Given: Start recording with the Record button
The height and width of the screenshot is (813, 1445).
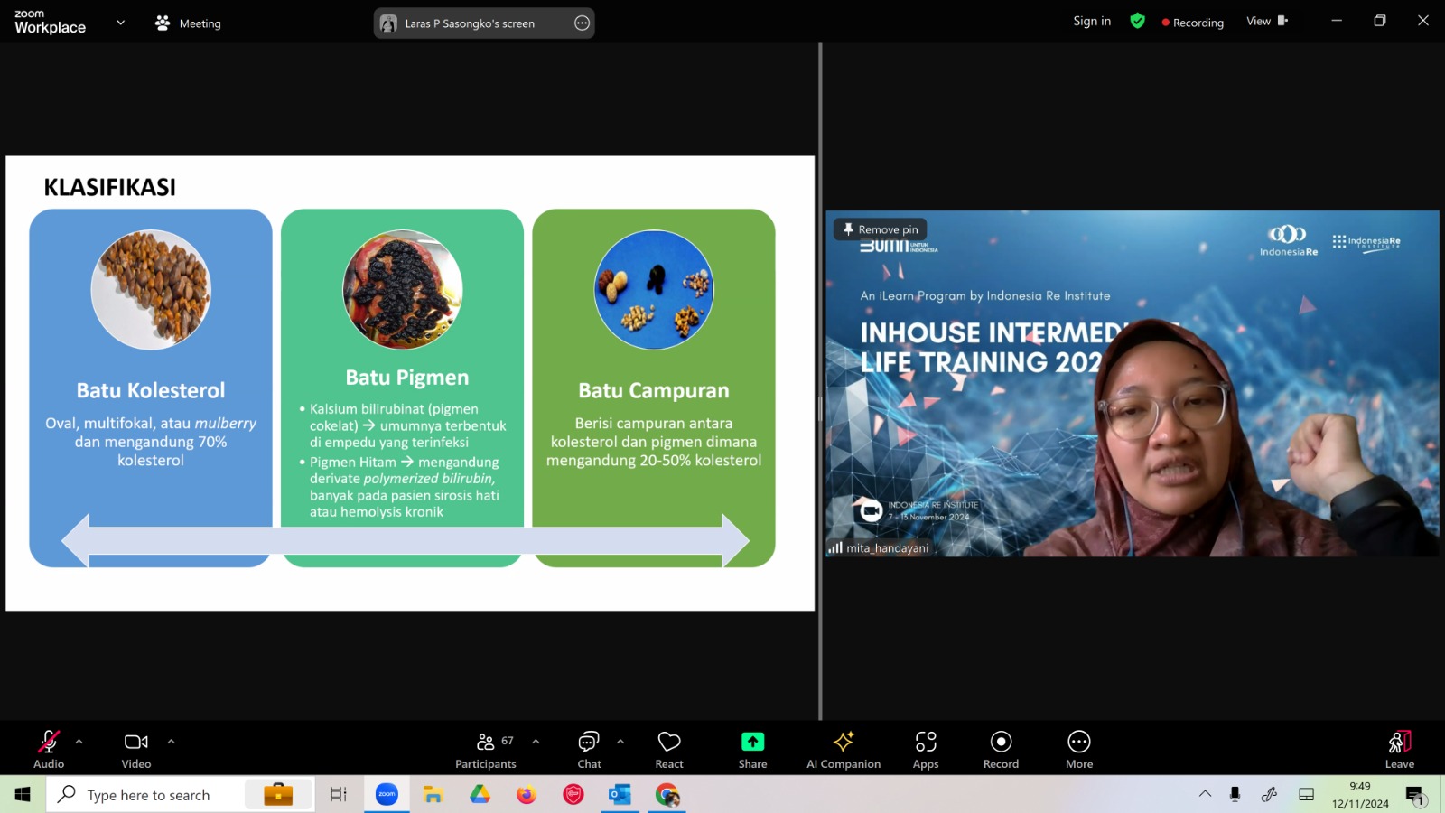Looking at the screenshot, I should (1001, 750).
